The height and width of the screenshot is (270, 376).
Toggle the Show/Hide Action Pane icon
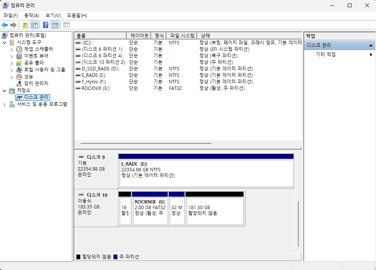coord(55,25)
